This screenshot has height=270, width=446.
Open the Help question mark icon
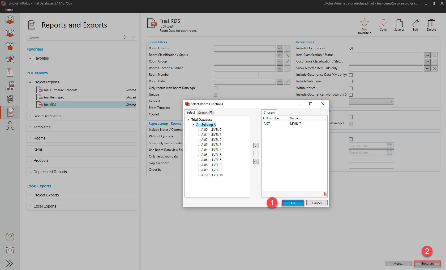pyautogui.click(x=10, y=237)
